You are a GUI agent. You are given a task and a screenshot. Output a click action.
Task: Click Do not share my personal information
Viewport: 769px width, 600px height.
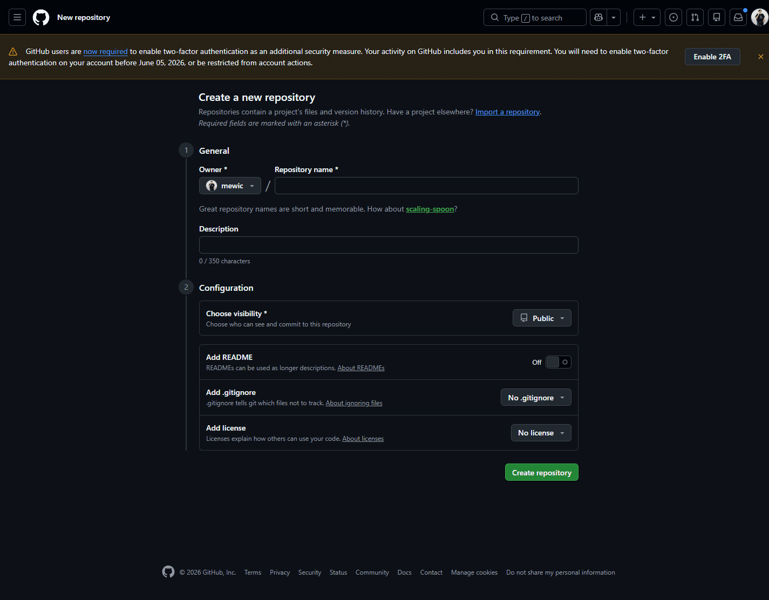click(561, 572)
